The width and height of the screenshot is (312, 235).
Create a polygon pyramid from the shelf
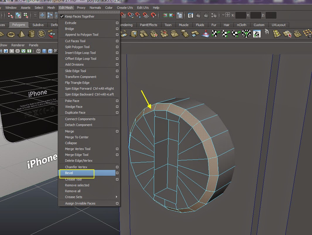tap(21, 34)
